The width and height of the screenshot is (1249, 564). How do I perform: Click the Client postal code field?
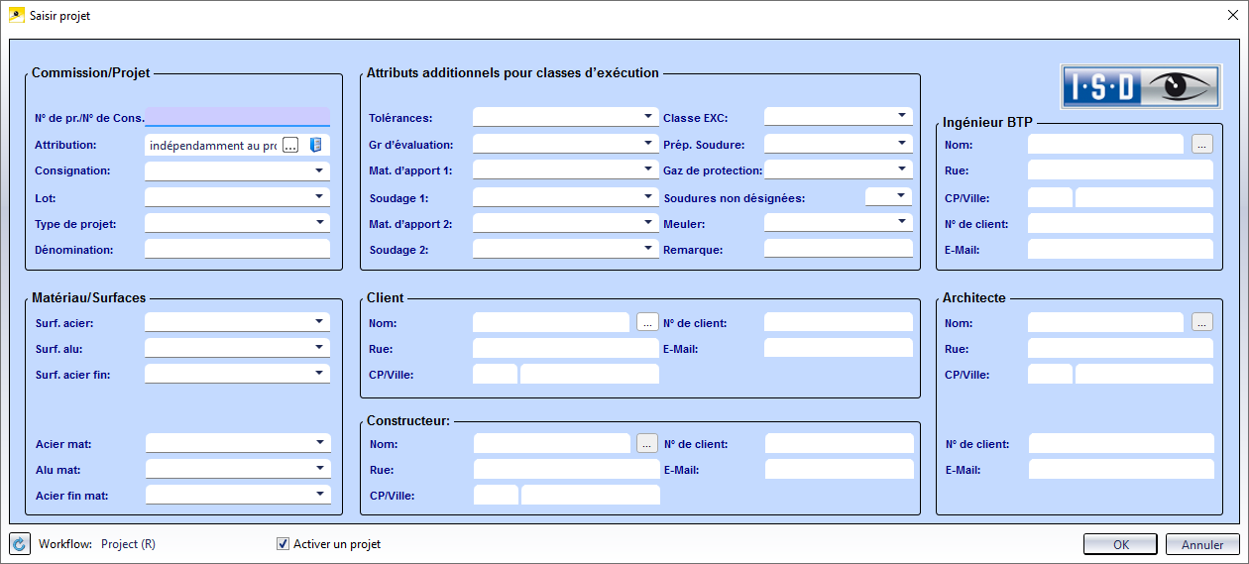click(x=495, y=374)
